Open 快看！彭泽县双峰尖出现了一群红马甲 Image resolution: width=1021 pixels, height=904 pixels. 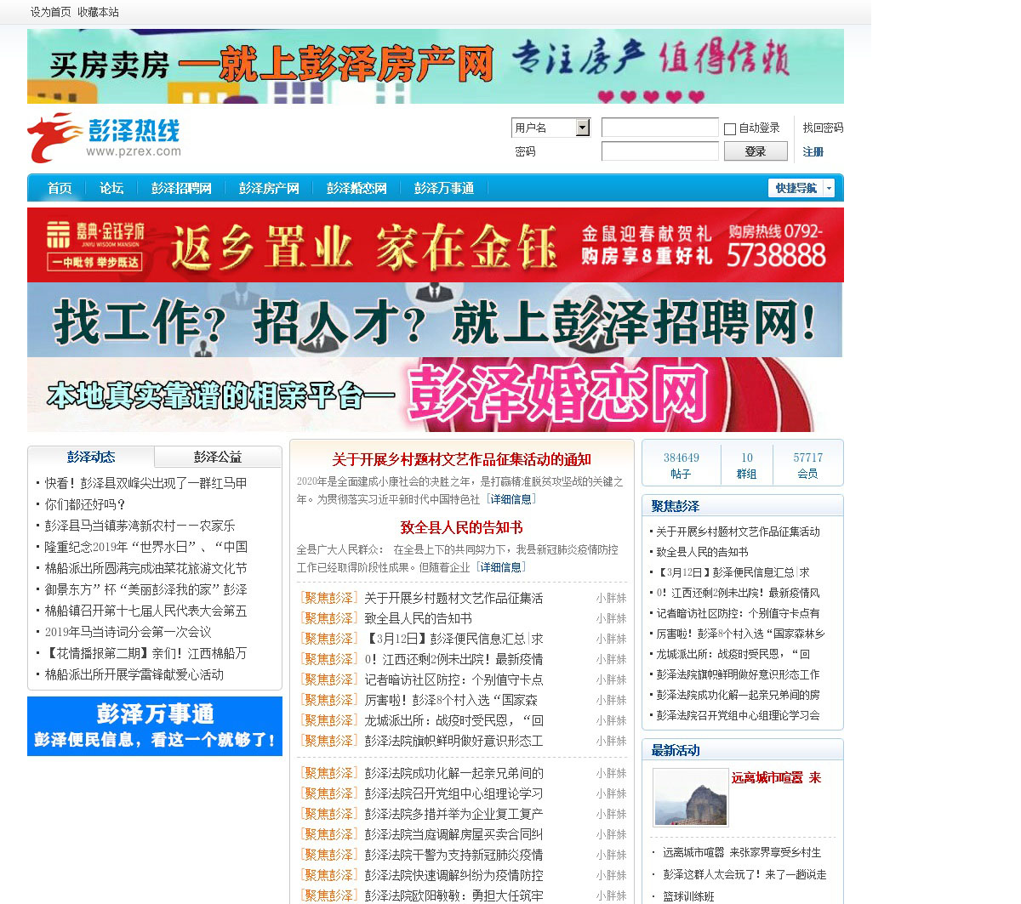click(146, 483)
